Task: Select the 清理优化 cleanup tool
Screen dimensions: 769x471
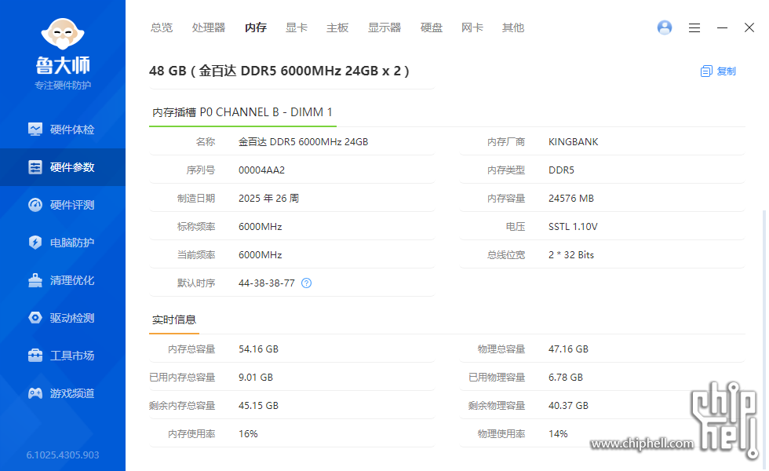Action: point(63,279)
